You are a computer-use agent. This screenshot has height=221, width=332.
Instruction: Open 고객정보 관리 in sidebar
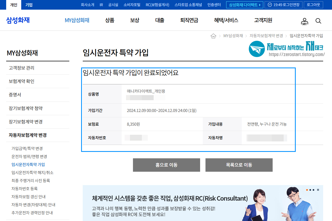pos(38,68)
